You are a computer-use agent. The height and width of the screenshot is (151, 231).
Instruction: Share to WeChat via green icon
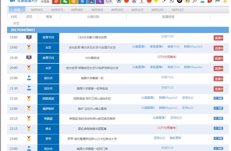tap(65, 2)
